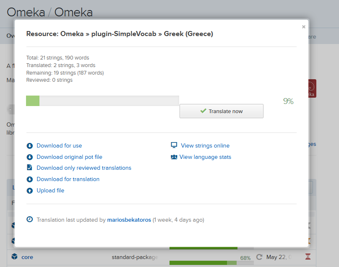
Task: Click the people icon beside View language stats
Action: pos(174,157)
